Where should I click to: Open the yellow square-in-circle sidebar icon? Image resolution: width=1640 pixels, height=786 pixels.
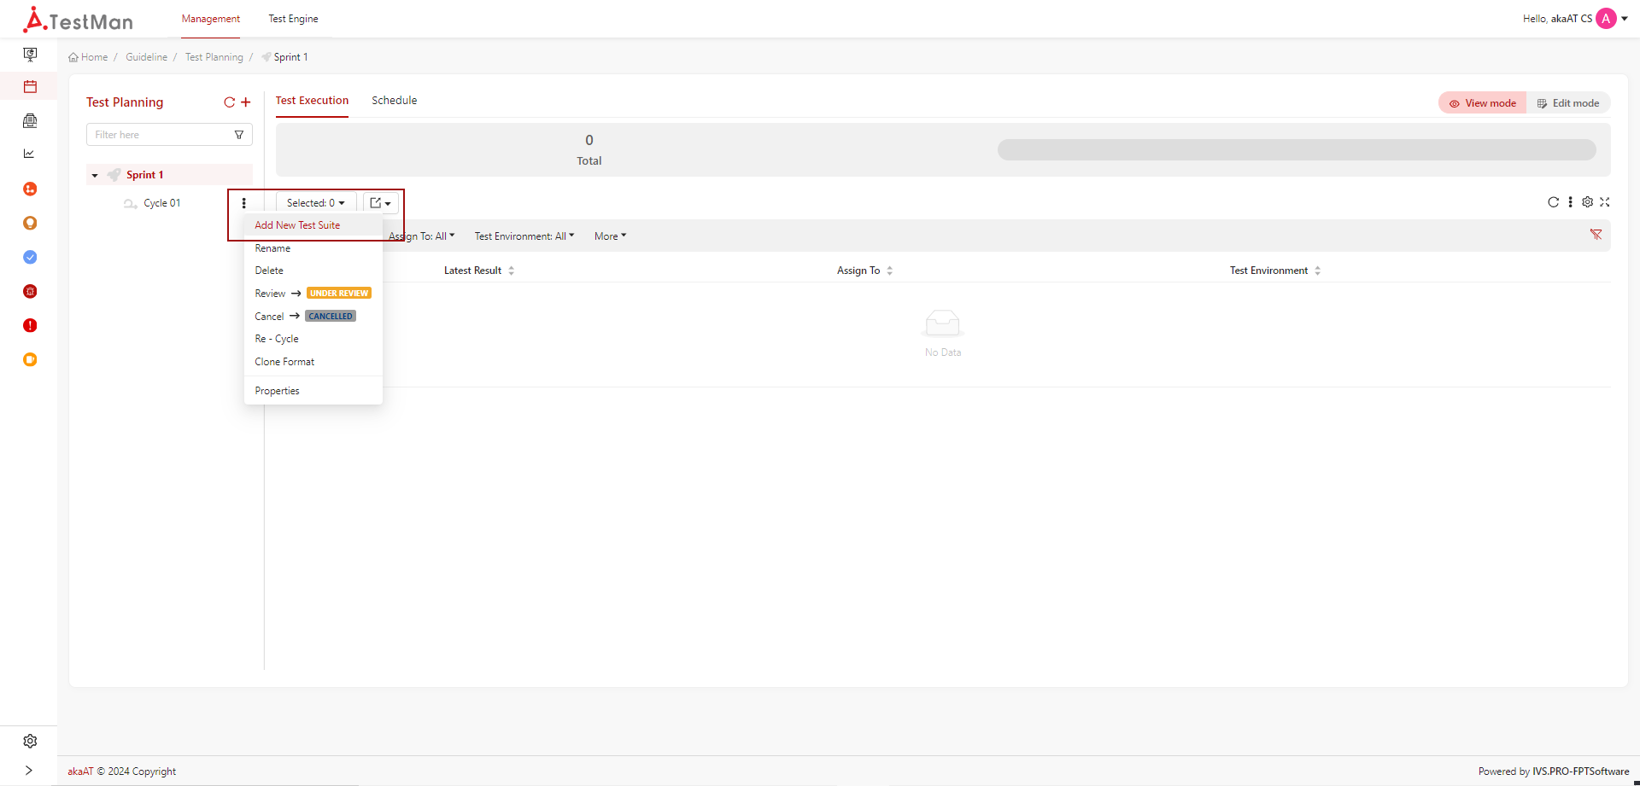click(x=30, y=359)
